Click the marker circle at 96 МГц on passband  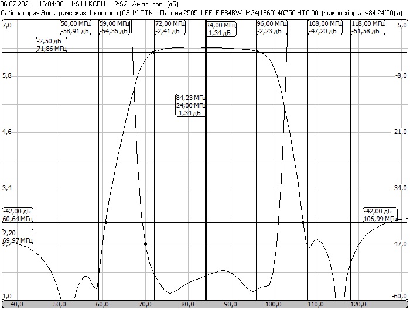click(x=258, y=52)
